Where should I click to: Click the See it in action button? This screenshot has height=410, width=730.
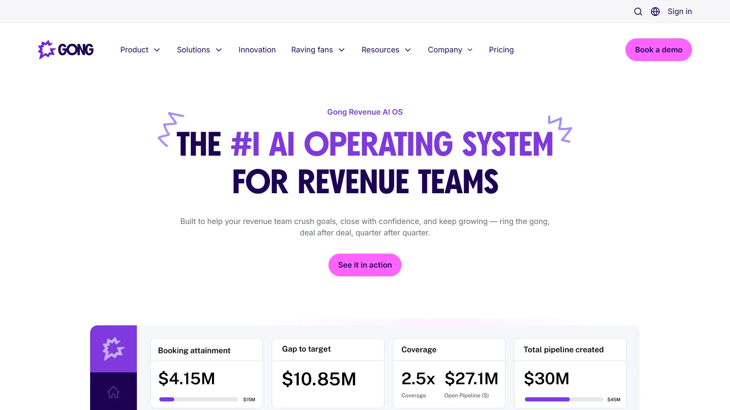point(365,265)
